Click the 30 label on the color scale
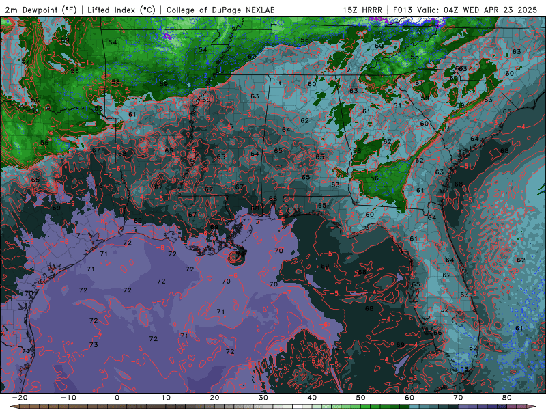This screenshot has height=410, width=546. pos(263,398)
